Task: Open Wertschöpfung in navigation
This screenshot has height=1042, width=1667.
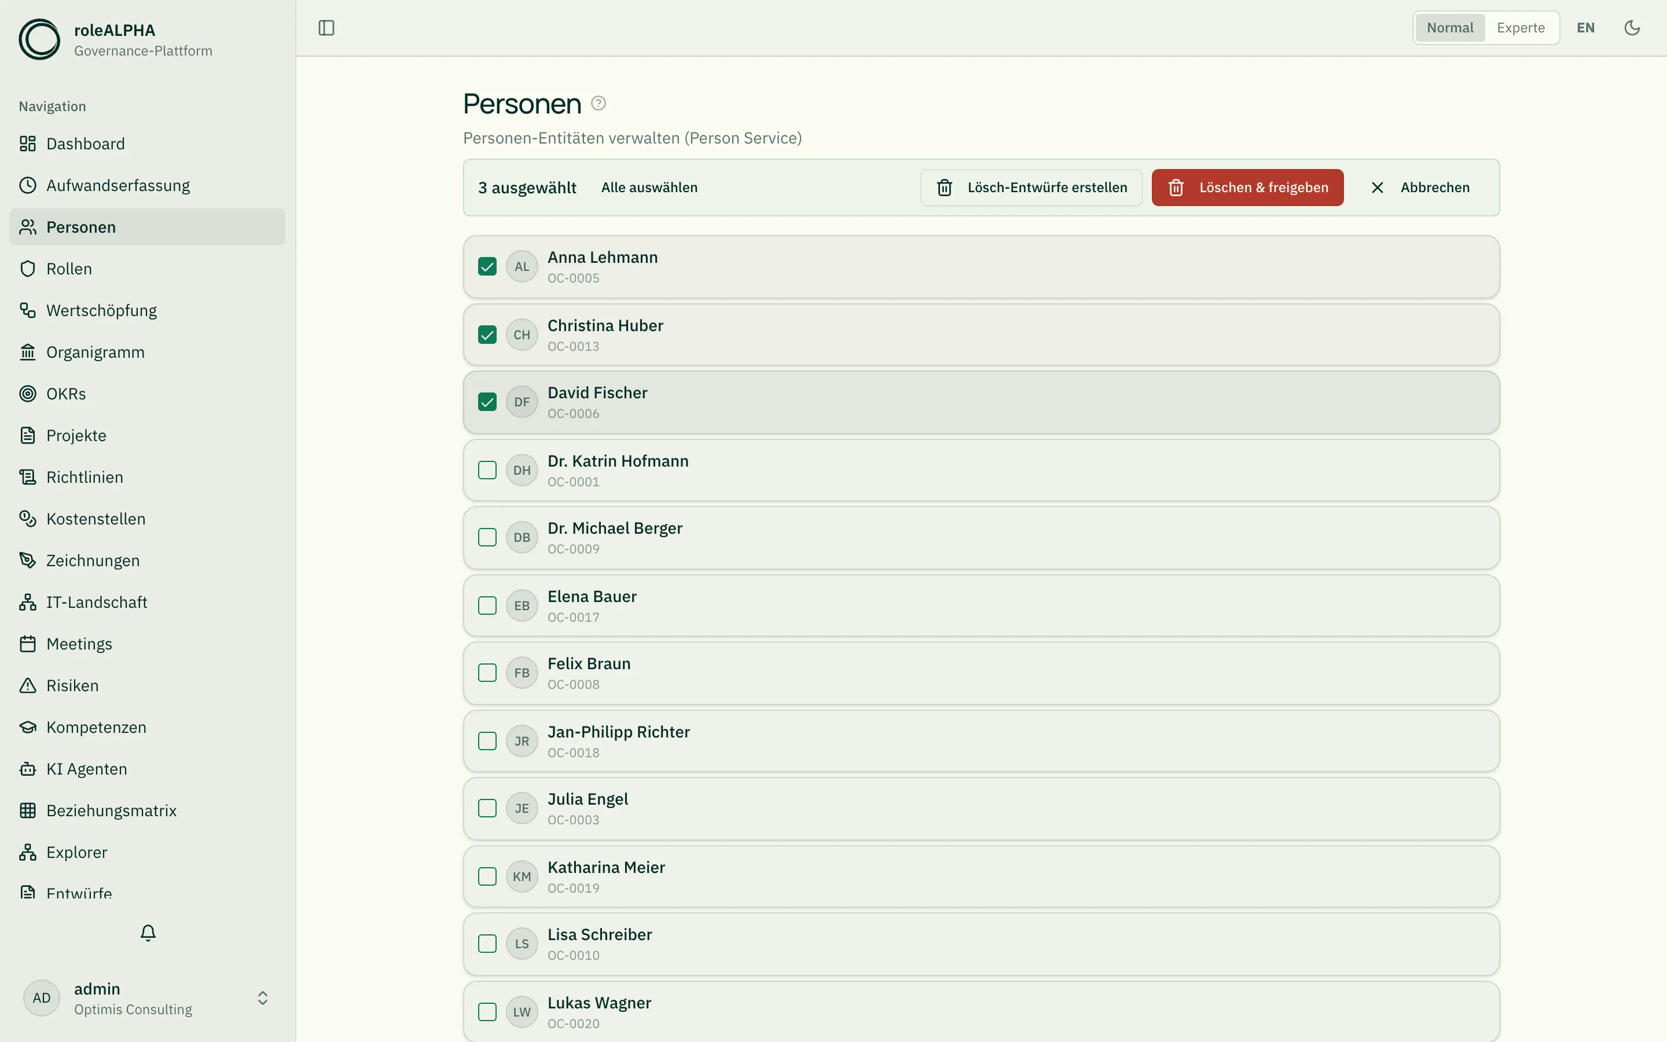Action: point(148,310)
